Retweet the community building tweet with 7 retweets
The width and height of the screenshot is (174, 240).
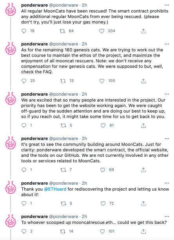[x=63, y=170]
